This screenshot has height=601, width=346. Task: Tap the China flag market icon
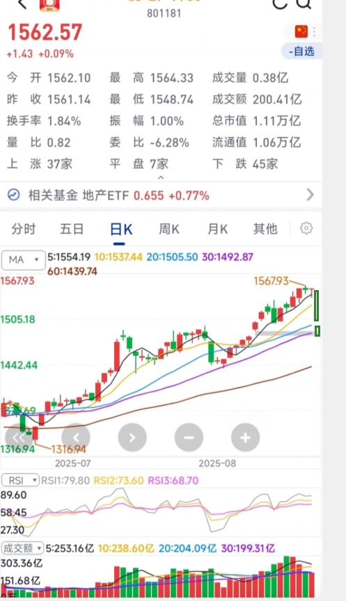tap(301, 31)
